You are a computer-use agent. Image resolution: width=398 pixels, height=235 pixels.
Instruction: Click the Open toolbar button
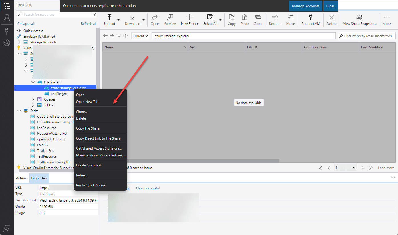point(155,20)
